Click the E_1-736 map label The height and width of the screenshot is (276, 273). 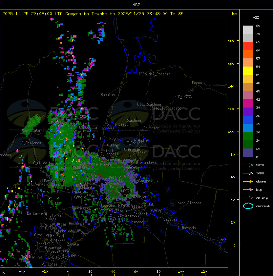(x=185, y=97)
